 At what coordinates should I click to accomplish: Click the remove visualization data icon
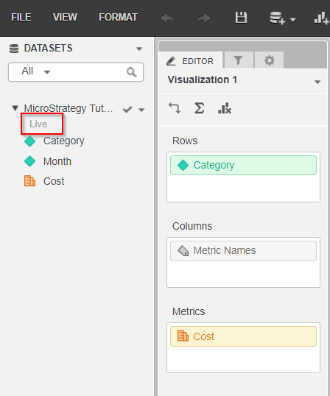point(225,108)
